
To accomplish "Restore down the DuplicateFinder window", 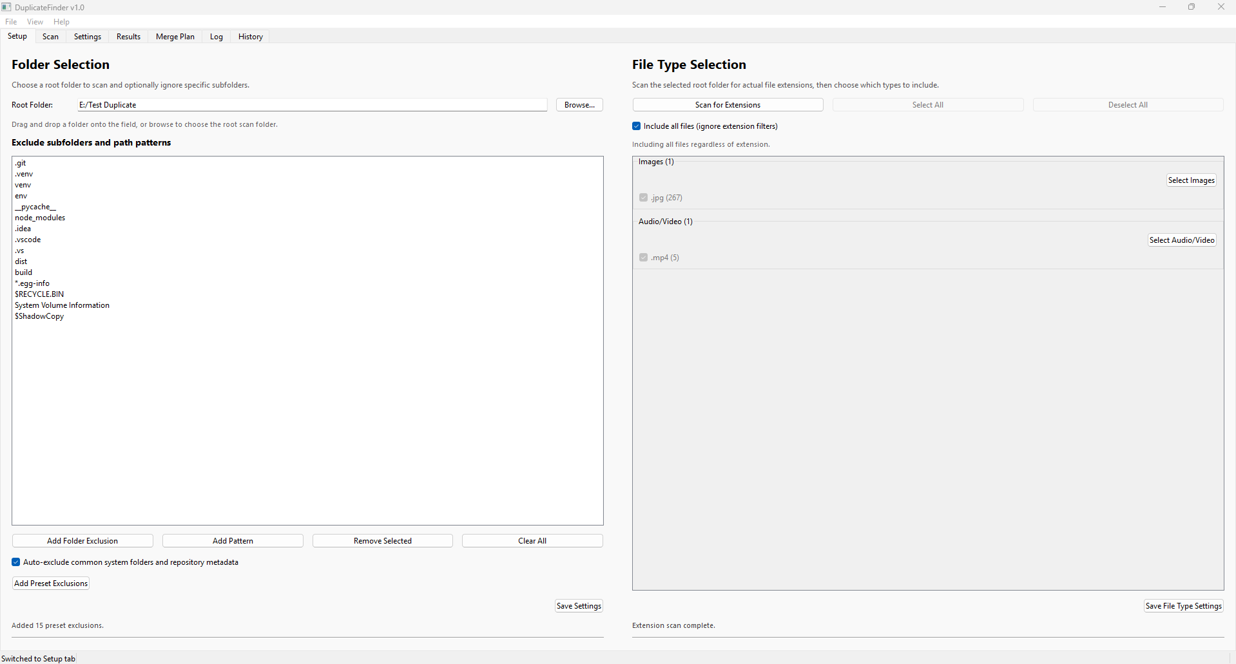I will pos(1192,7).
